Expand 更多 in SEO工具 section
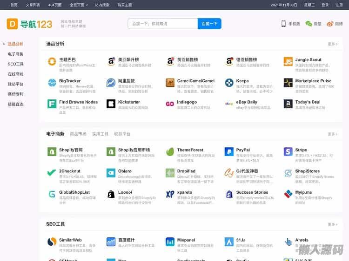The image size is (349, 261). 333,224
